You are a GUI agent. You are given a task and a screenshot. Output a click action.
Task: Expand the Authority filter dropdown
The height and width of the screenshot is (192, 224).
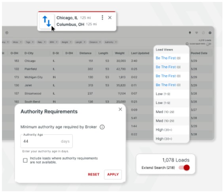click(111, 42)
